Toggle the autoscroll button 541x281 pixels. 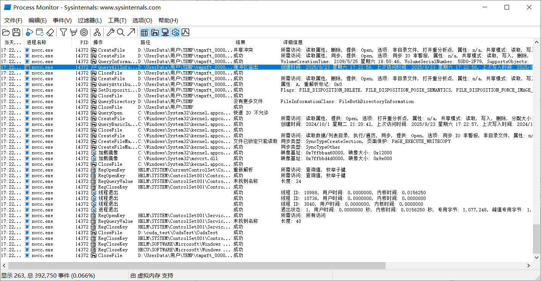(40, 32)
